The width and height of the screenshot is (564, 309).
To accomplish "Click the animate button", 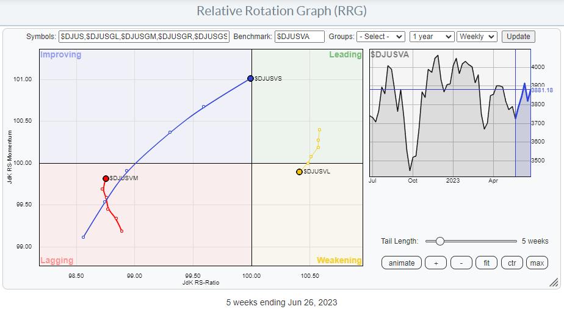I will point(402,263).
